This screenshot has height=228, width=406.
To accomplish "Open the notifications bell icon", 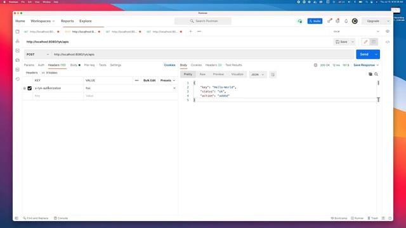I will click(346, 21).
